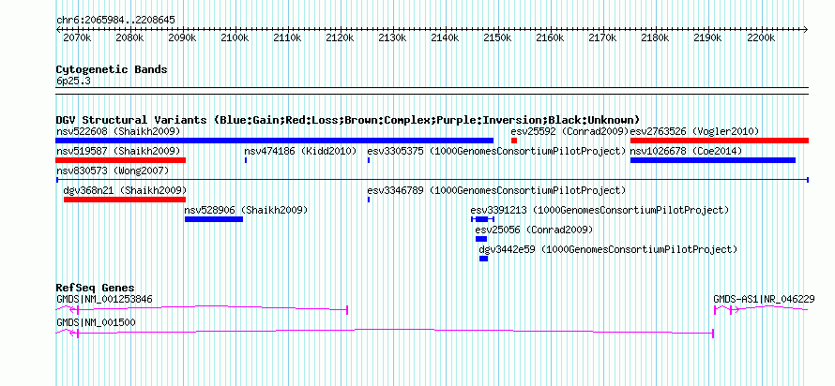Screen dimensions: 835x386
Task: Click the esv2763526 (Vogler2010) red bar
Action: (x=720, y=141)
